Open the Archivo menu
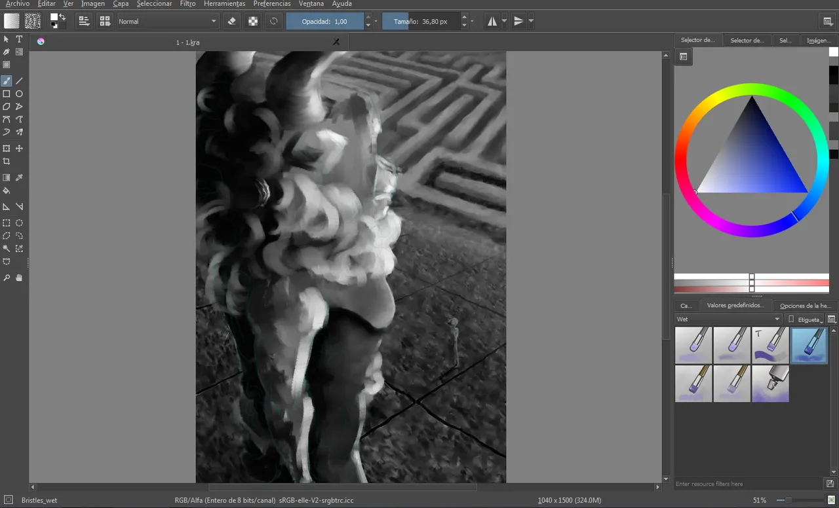Screen dimensions: 839x508 pos(17,4)
